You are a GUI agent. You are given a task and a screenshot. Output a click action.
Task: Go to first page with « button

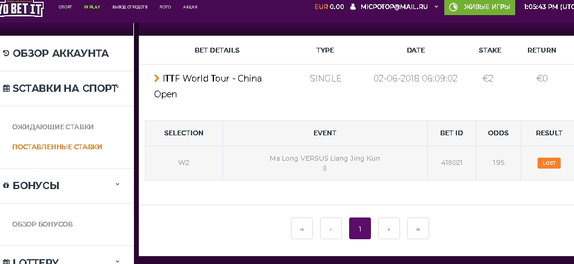tap(302, 228)
